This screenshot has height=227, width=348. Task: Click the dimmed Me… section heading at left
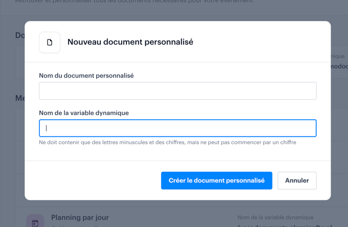(x=19, y=98)
